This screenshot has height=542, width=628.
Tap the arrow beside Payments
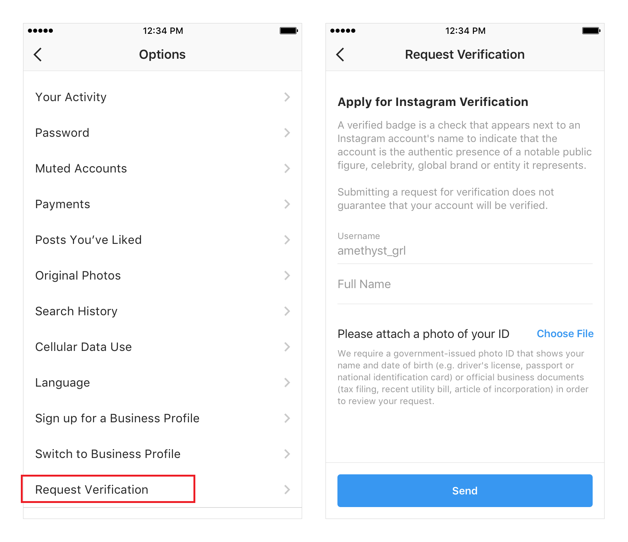point(287,204)
